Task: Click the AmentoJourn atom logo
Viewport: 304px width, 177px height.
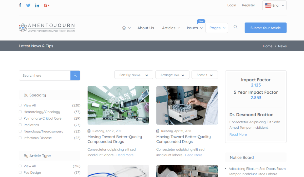Action: [23, 28]
